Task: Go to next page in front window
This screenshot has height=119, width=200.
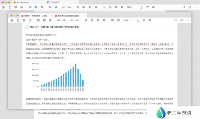Action: click(64, 20)
